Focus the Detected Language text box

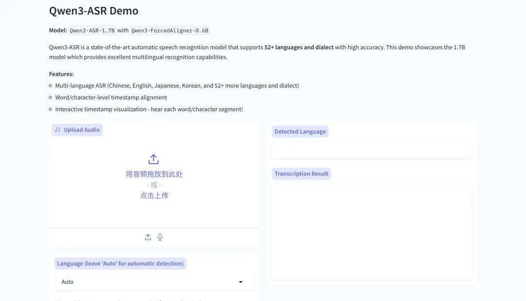coord(371,150)
